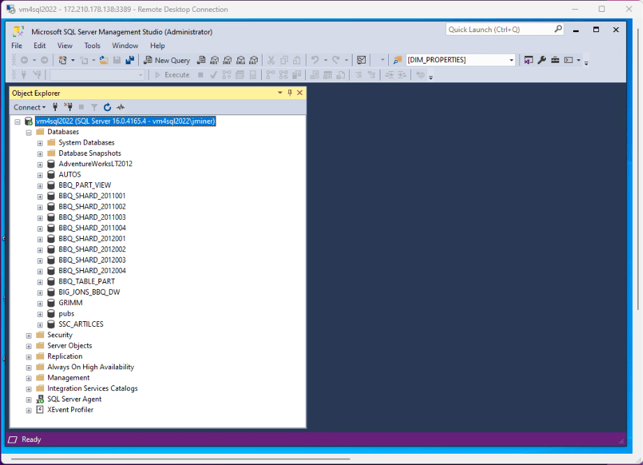Click the New Query button
The height and width of the screenshot is (465, 643).
click(x=166, y=60)
